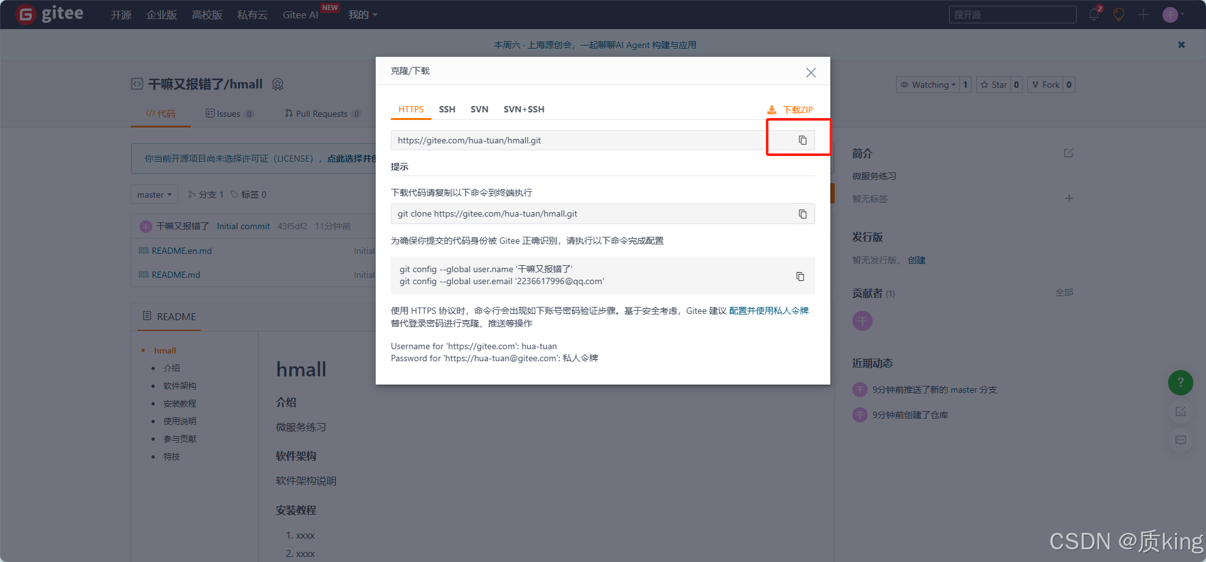1206x562 pixels.
Task: Edit the repository 简介
Action: tap(1068, 153)
